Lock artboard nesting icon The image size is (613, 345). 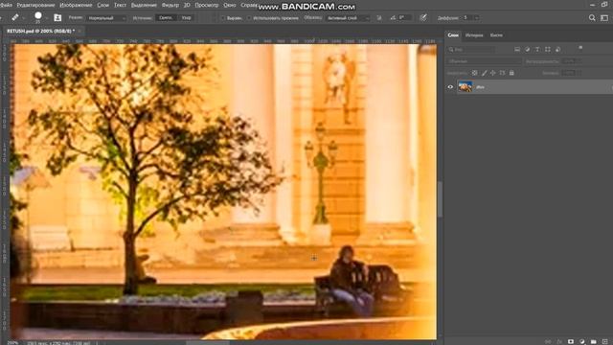(x=502, y=73)
